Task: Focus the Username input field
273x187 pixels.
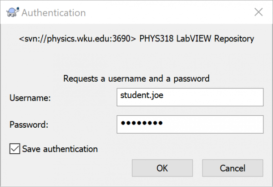Action: click(x=190, y=97)
